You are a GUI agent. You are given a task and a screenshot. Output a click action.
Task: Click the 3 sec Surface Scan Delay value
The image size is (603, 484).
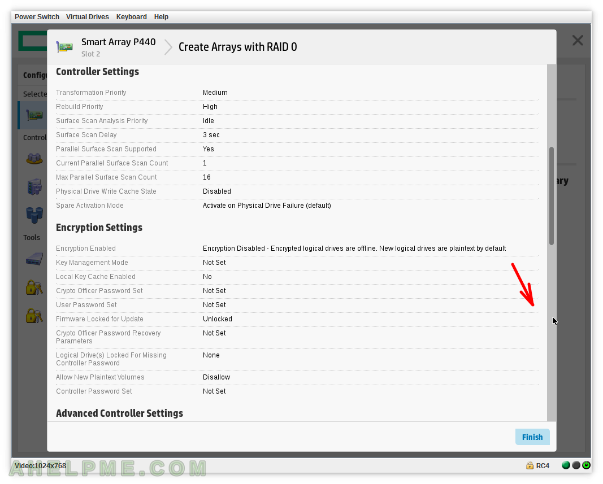pyautogui.click(x=211, y=135)
